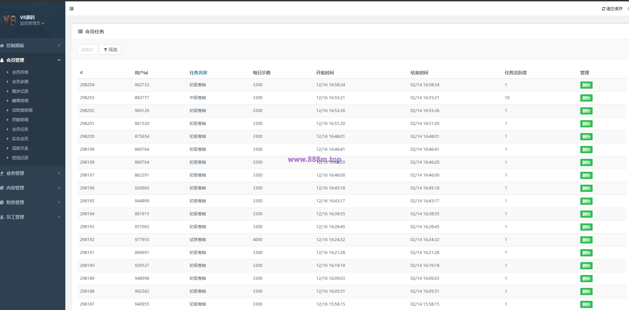Click the V8 logo avatar
629x310 pixels.
pyautogui.click(x=9, y=20)
